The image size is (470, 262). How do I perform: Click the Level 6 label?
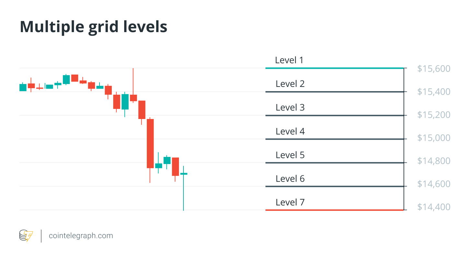point(290,179)
